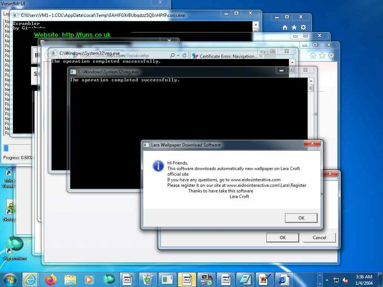The image size is (383, 287).
Task: Click the info icon in the Lara dialog
Action: [x=158, y=166]
